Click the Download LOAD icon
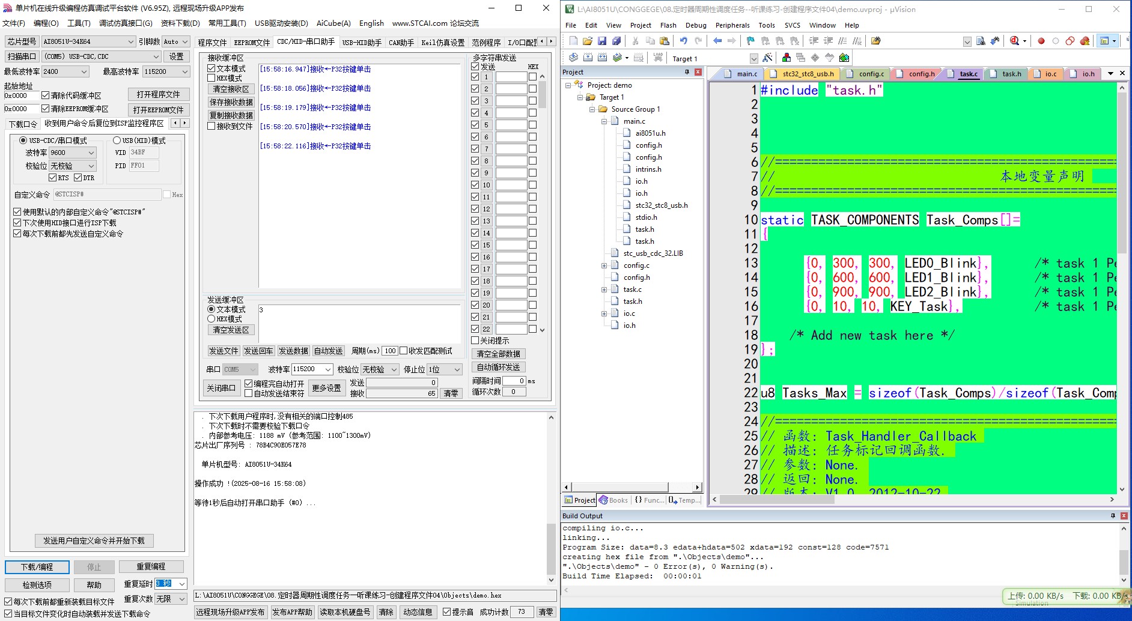The height and width of the screenshot is (621, 1132). coord(658,58)
